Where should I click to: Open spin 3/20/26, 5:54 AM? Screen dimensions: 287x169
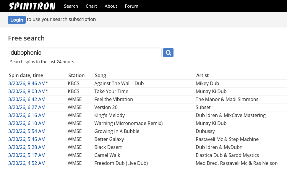click(27, 131)
